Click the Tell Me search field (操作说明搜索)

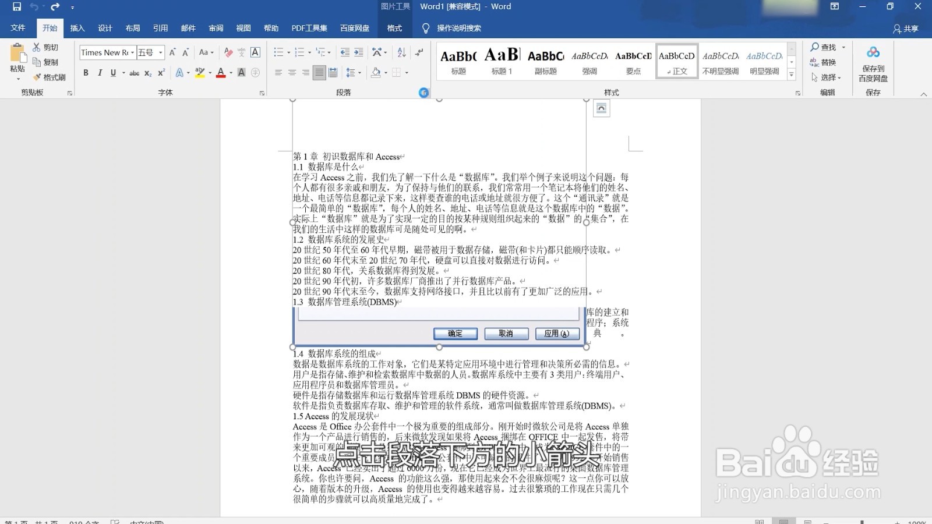(459, 28)
